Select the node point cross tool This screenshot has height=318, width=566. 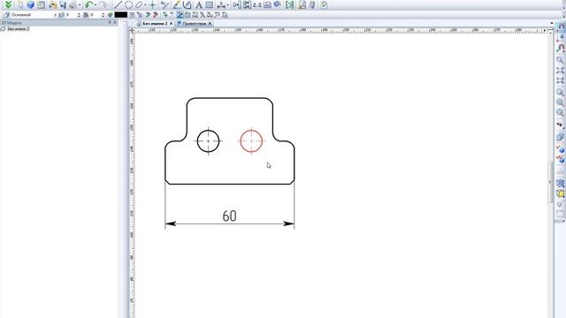[152, 5]
